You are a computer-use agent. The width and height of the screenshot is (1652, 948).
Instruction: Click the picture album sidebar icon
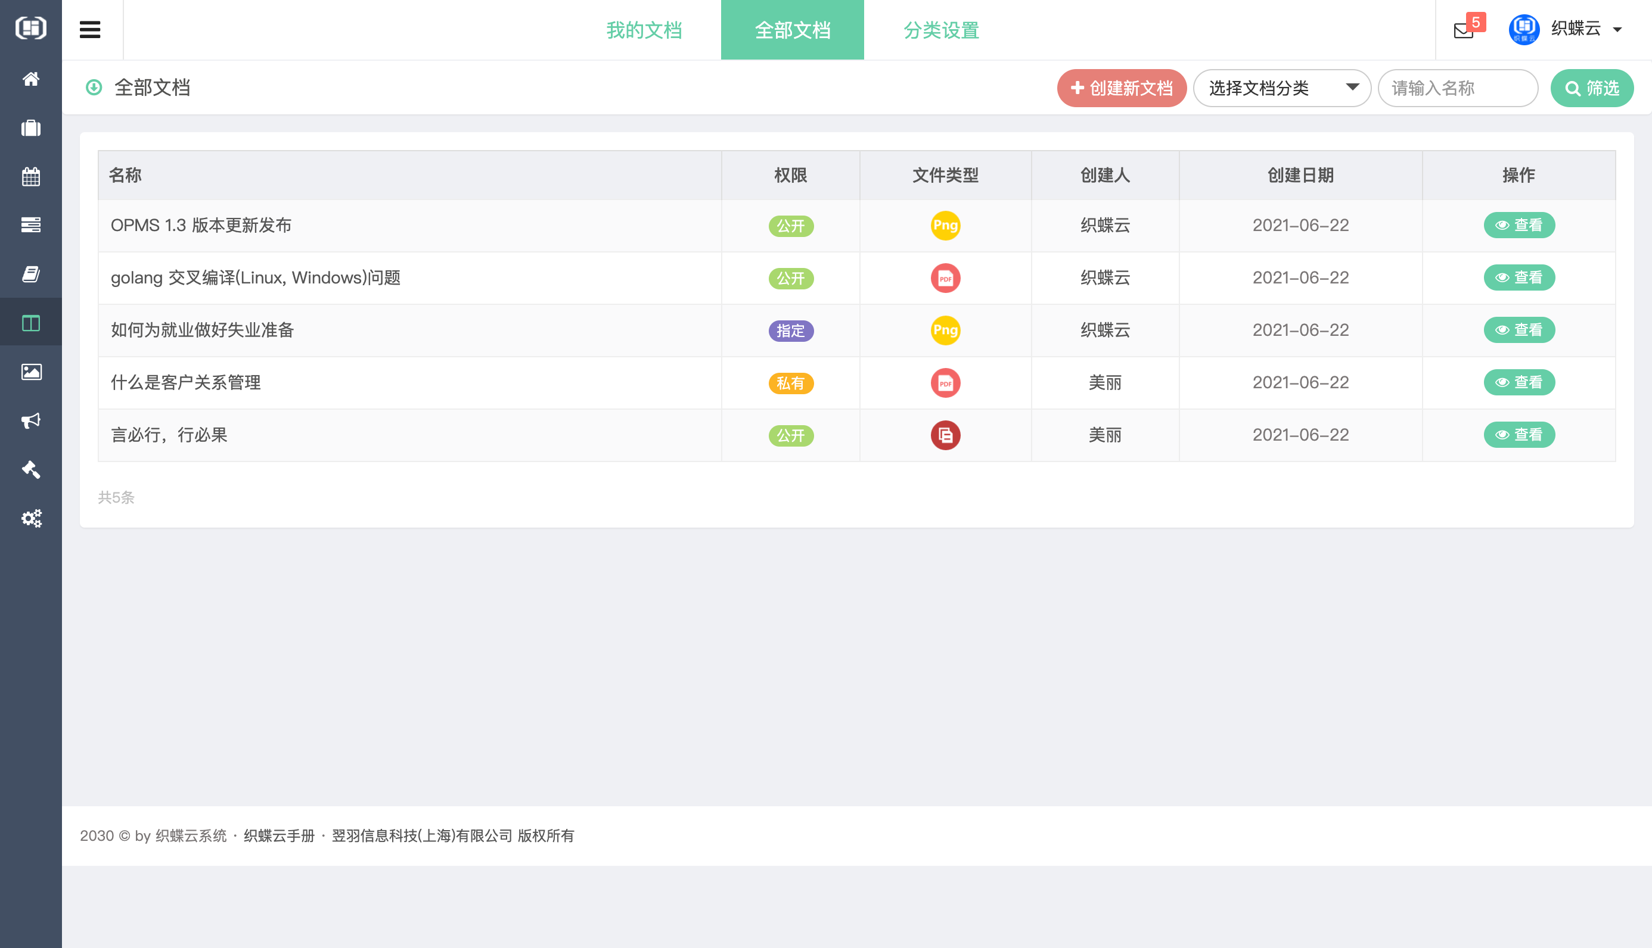tap(30, 372)
